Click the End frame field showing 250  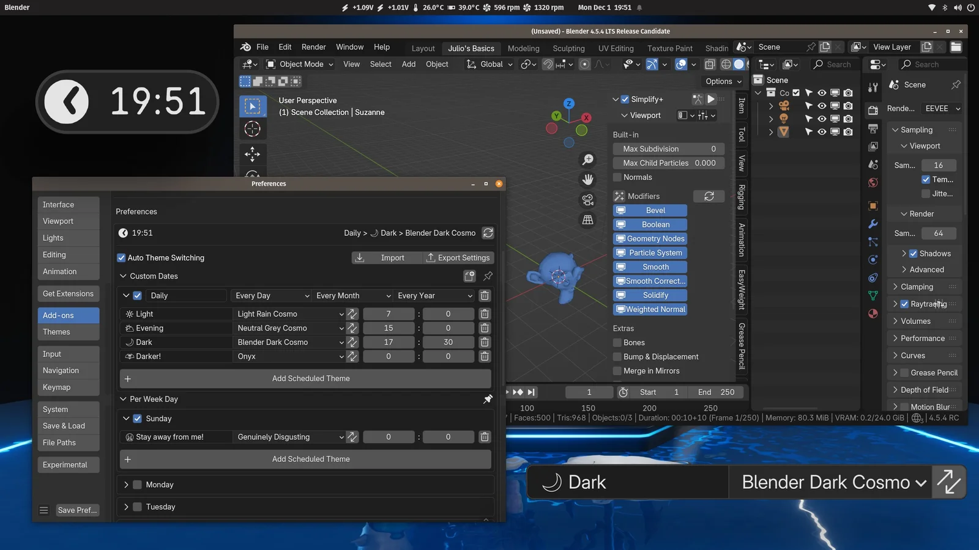pos(716,392)
